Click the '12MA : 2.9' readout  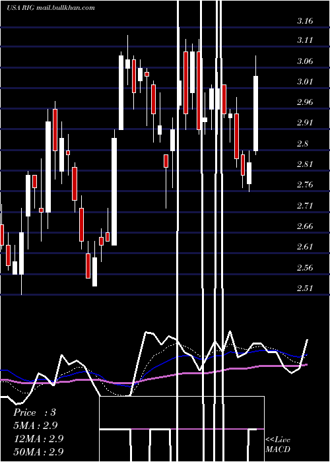click(x=38, y=438)
